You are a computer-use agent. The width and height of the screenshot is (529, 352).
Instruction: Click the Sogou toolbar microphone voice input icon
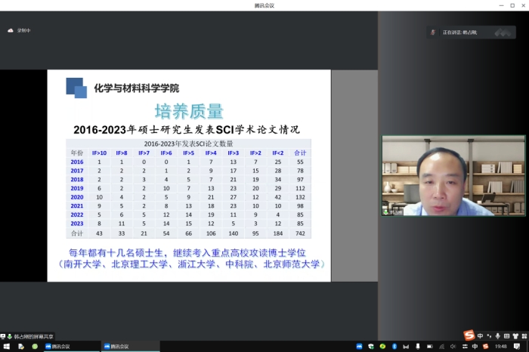(x=498, y=335)
